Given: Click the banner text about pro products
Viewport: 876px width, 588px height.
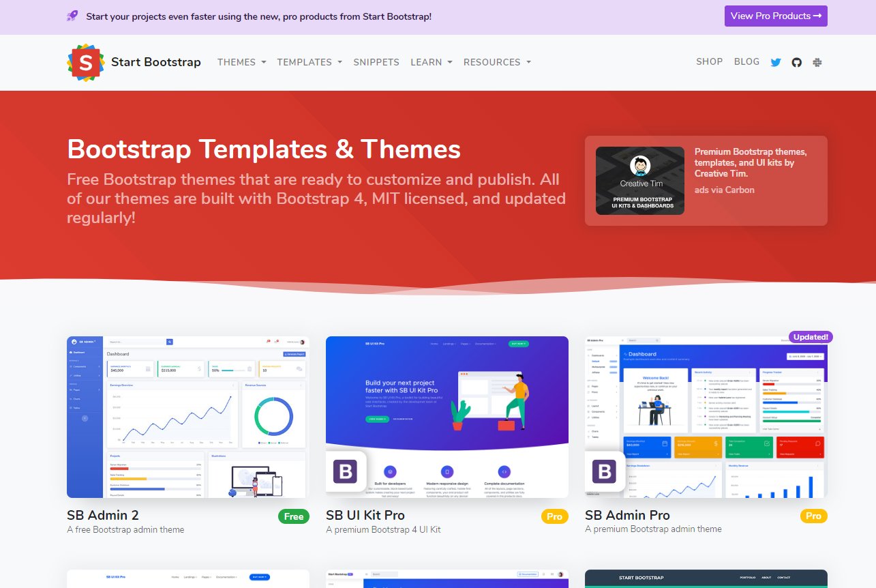Looking at the screenshot, I should pos(258,16).
